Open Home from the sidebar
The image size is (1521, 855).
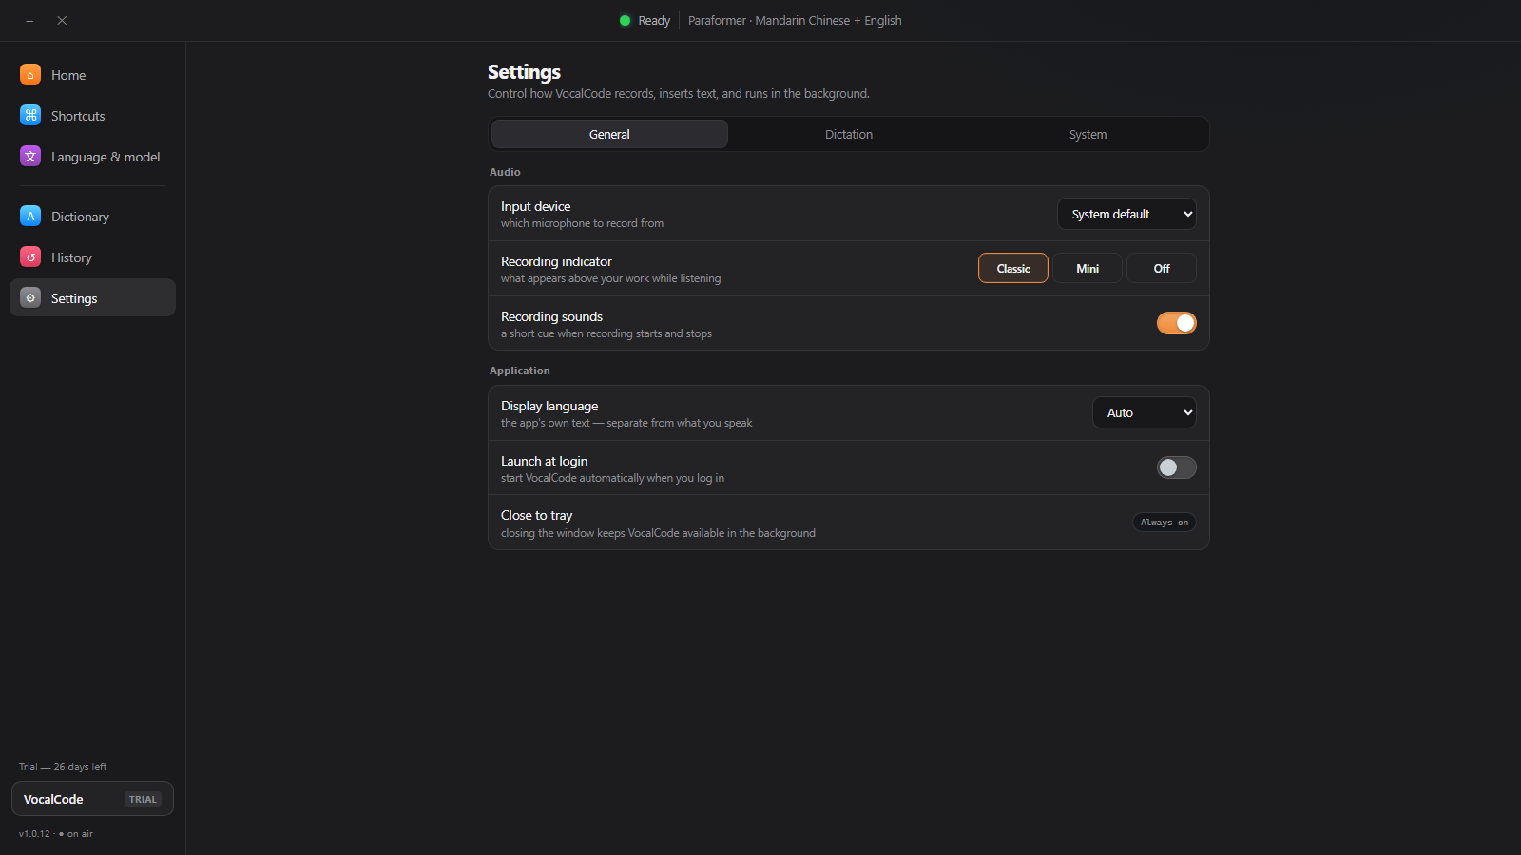tap(92, 74)
